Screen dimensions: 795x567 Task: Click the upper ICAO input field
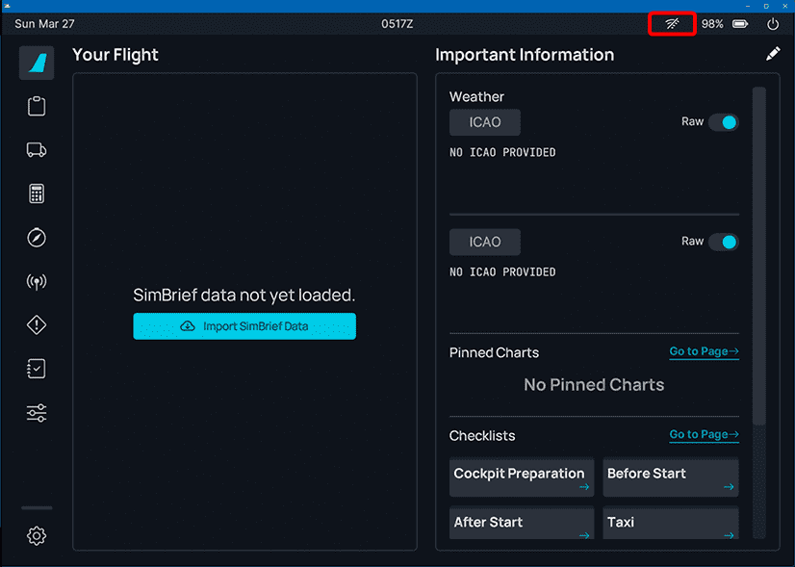[485, 122]
